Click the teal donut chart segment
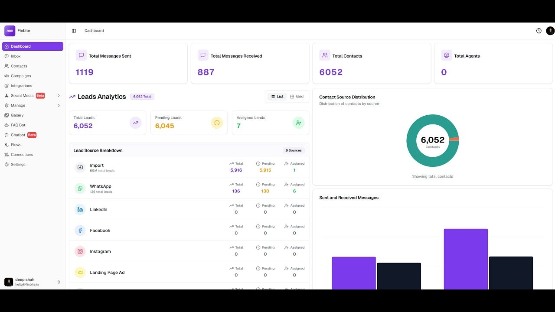Viewport: 555px width, 312px height. [x=411, y=141]
